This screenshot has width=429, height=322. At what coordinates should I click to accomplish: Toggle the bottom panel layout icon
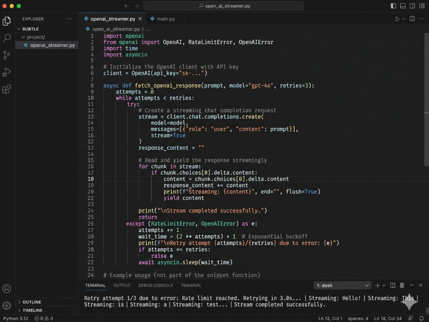(x=403, y=6)
